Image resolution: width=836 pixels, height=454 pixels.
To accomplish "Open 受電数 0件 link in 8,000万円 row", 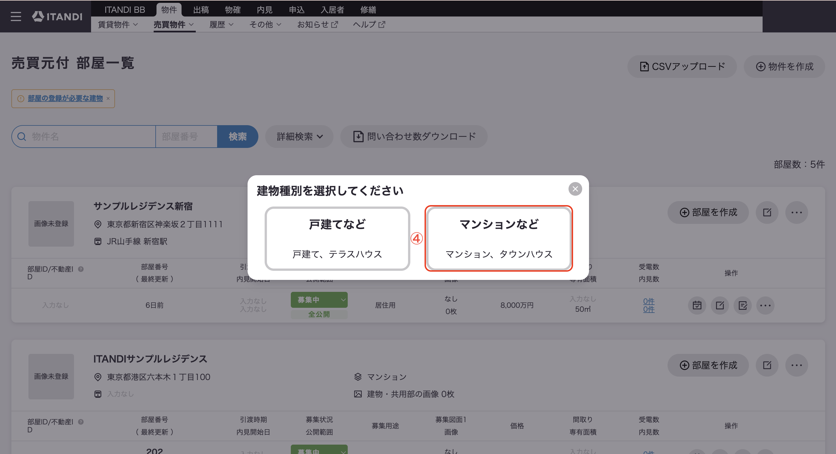I will click(649, 301).
